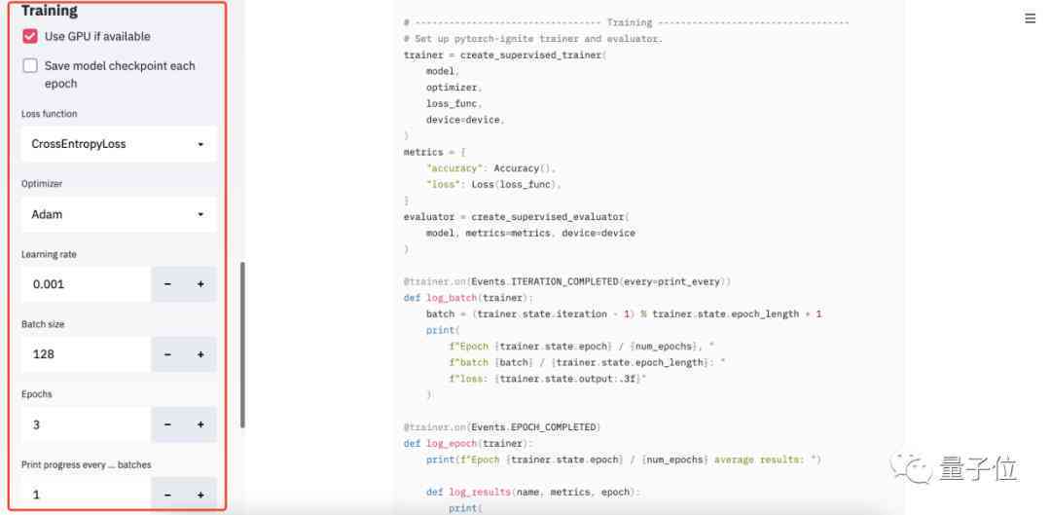Viewport: 1051px width, 515px height.
Task: Click the 'device=device,' code line
Action: point(465,120)
